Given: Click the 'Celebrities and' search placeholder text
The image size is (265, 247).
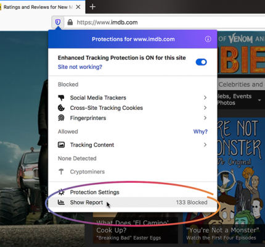Looking at the screenshot, I should pyautogui.click(x=240, y=85).
